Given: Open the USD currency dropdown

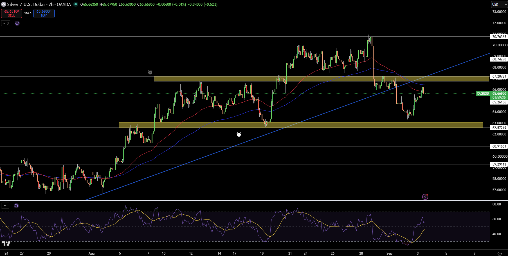Looking at the screenshot, I should point(499,4).
